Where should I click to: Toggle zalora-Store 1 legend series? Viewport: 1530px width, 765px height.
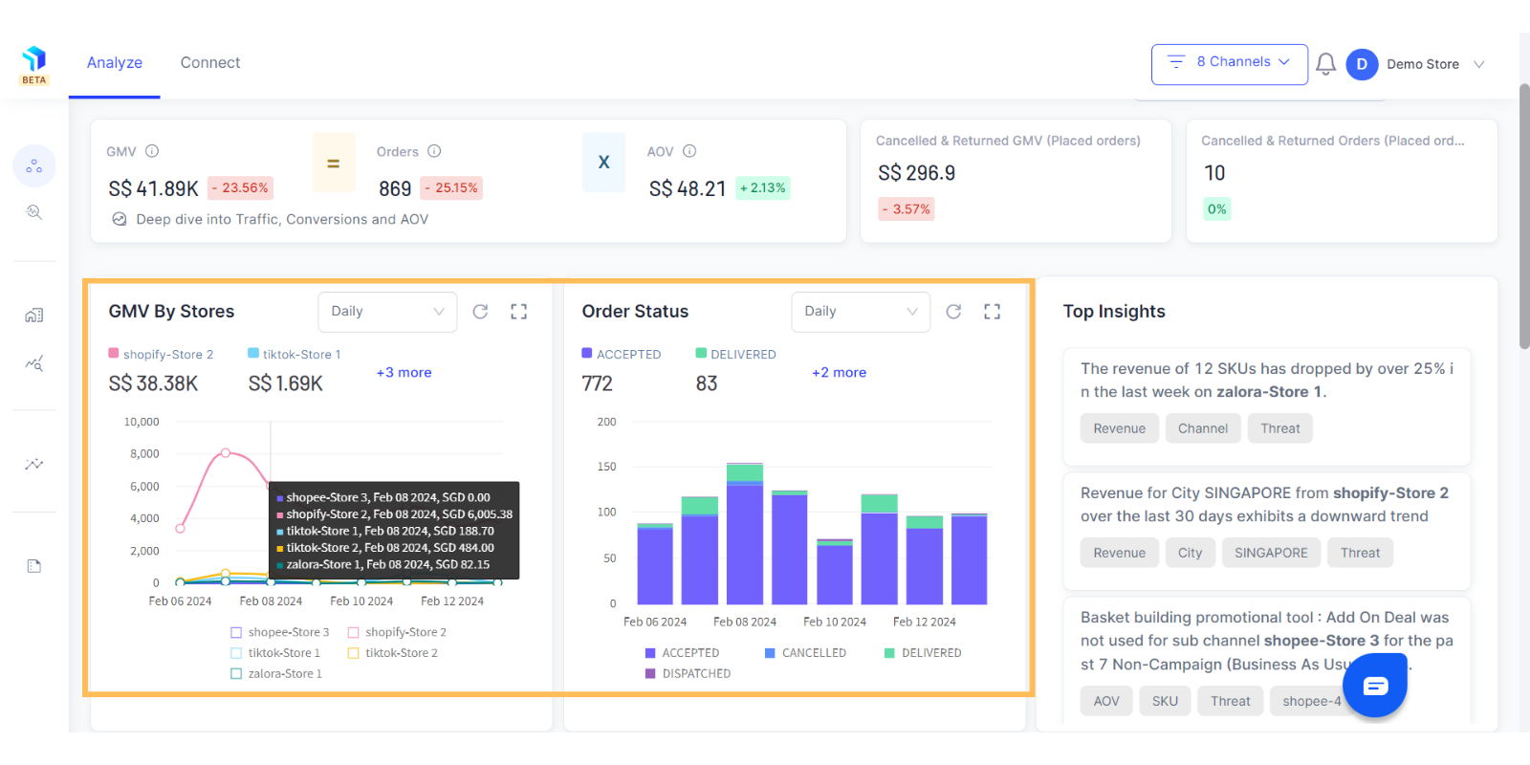(x=276, y=674)
